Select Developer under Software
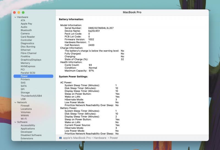 tap(26, 132)
